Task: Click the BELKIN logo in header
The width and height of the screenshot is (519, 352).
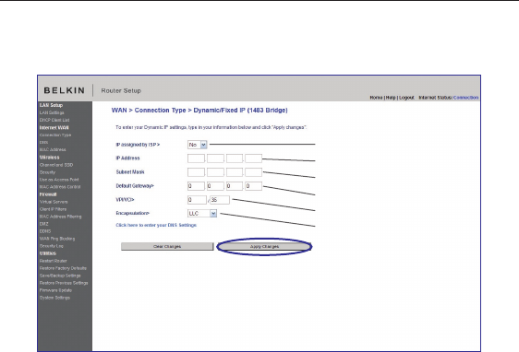Action: (65, 90)
